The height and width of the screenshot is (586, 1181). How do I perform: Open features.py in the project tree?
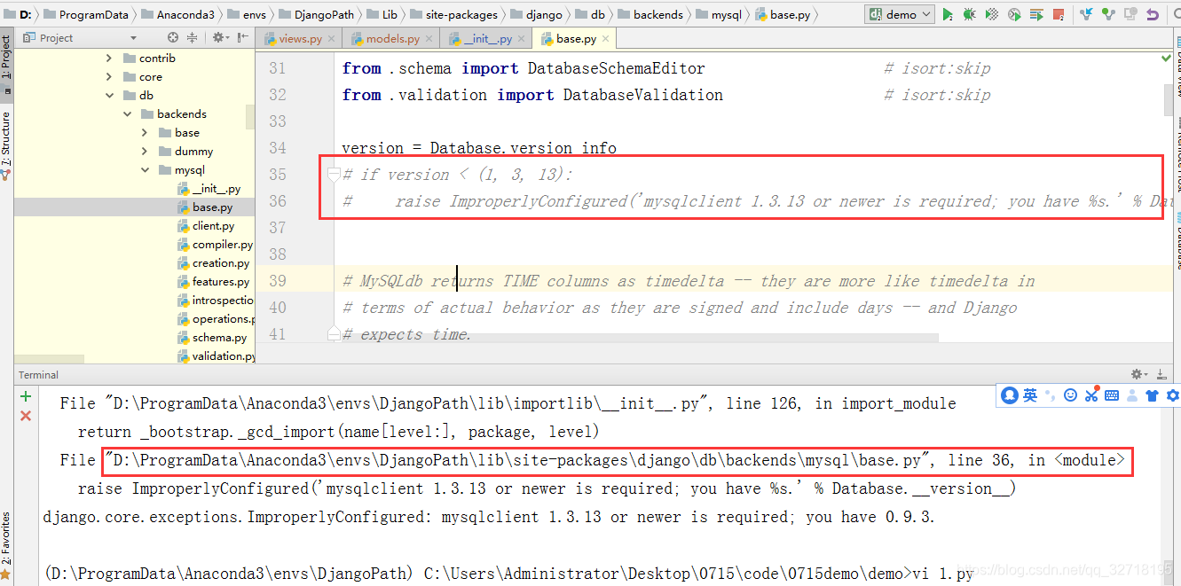coord(213,281)
